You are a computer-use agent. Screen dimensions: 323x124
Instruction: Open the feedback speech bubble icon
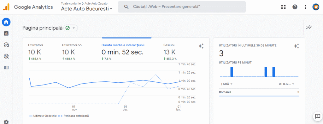[317, 116]
